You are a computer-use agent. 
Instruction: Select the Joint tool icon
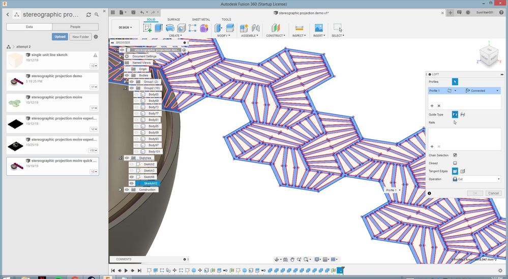(x=256, y=28)
